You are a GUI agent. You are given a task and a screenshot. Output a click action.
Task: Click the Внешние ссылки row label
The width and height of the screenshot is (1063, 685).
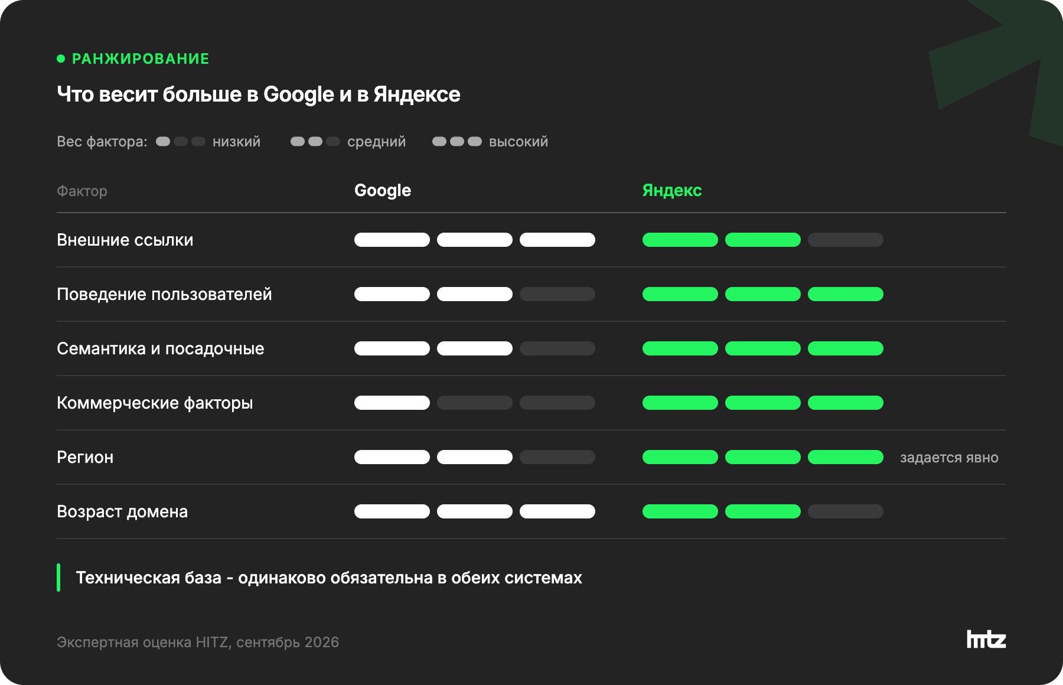click(x=125, y=240)
